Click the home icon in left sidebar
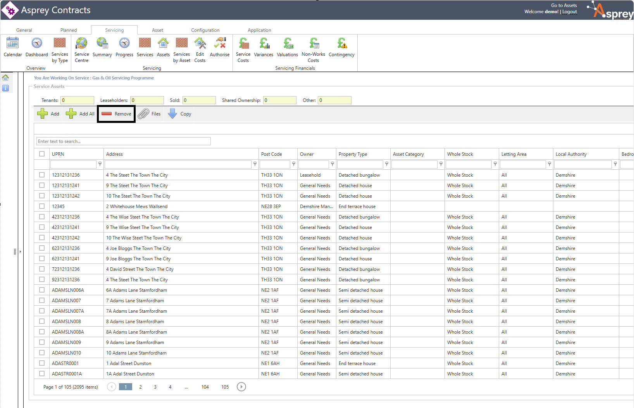 pos(5,77)
